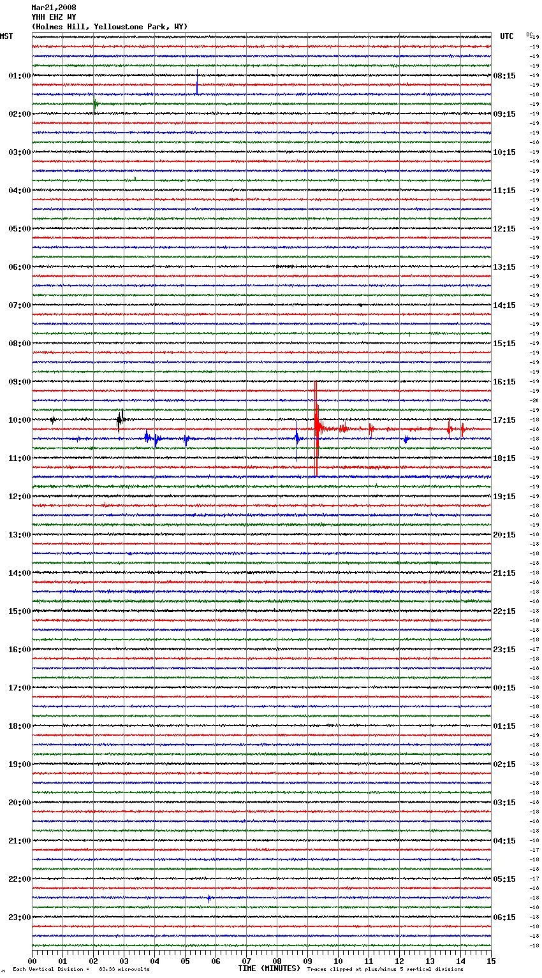This screenshot has height=978, width=542.
Task: Click the 'Traces clipped at plus/minus 5' note
Action: pos(385,970)
